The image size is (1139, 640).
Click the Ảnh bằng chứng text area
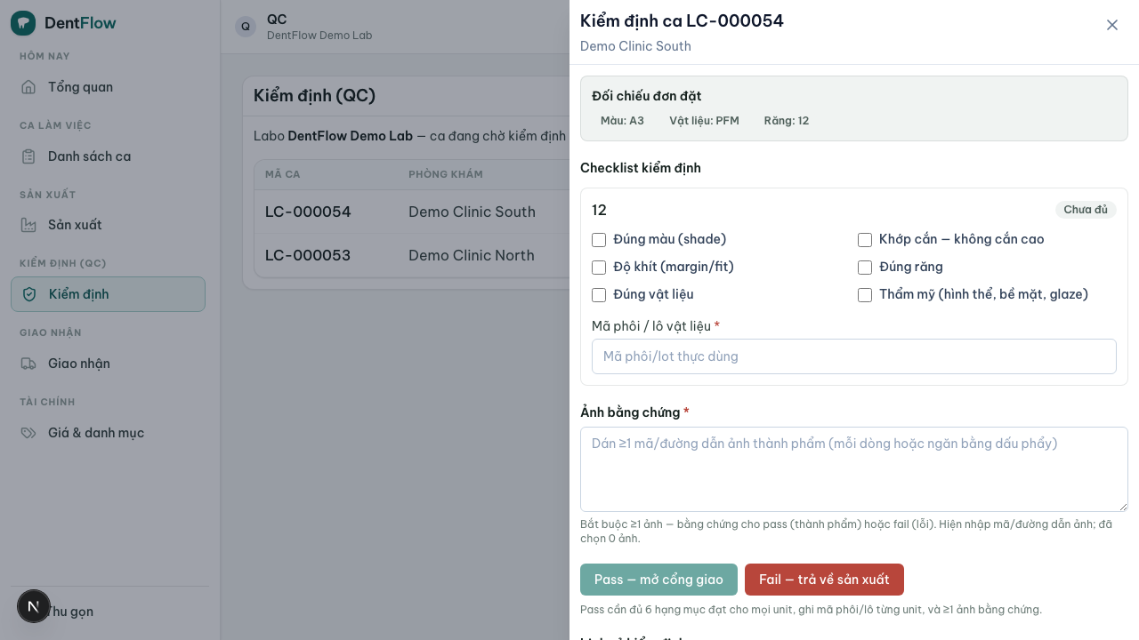coord(854,469)
